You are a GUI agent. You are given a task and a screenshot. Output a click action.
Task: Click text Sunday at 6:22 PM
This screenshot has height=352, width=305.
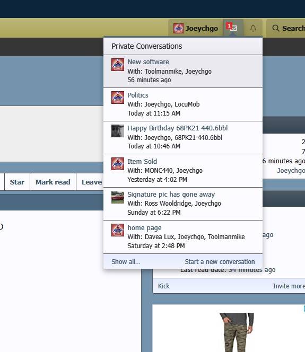[x=154, y=212]
